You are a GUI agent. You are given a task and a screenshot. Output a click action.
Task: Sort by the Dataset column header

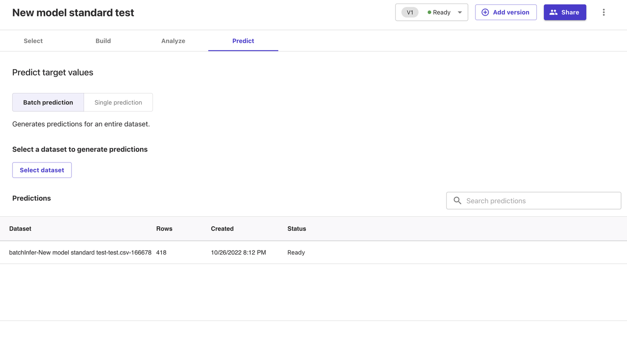(x=20, y=229)
